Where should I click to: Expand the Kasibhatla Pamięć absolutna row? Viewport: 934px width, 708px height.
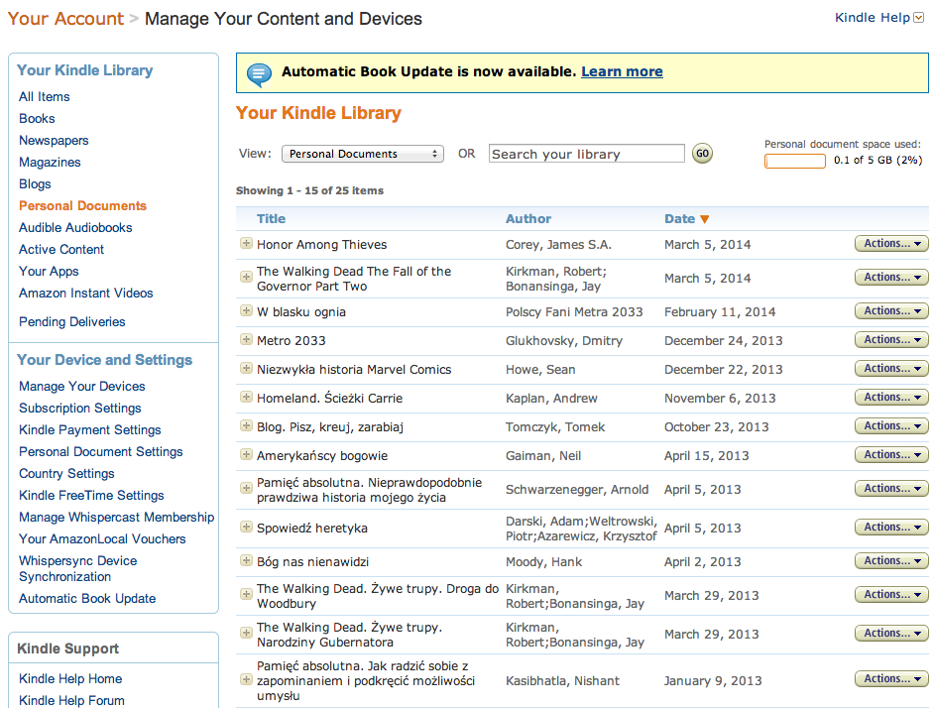coord(246,679)
